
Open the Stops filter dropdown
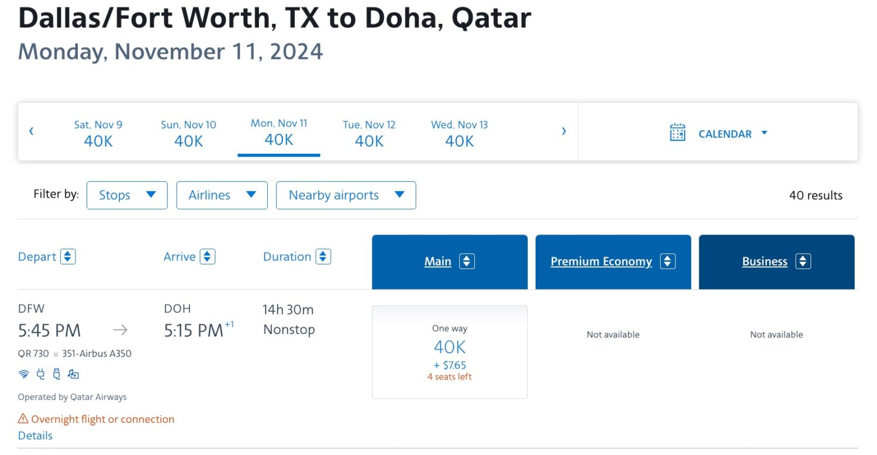pyautogui.click(x=127, y=195)
